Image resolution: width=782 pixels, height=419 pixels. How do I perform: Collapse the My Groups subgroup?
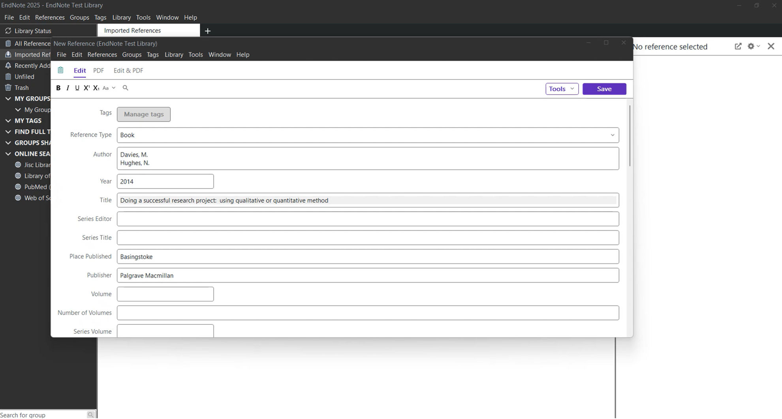coord(18,110)
